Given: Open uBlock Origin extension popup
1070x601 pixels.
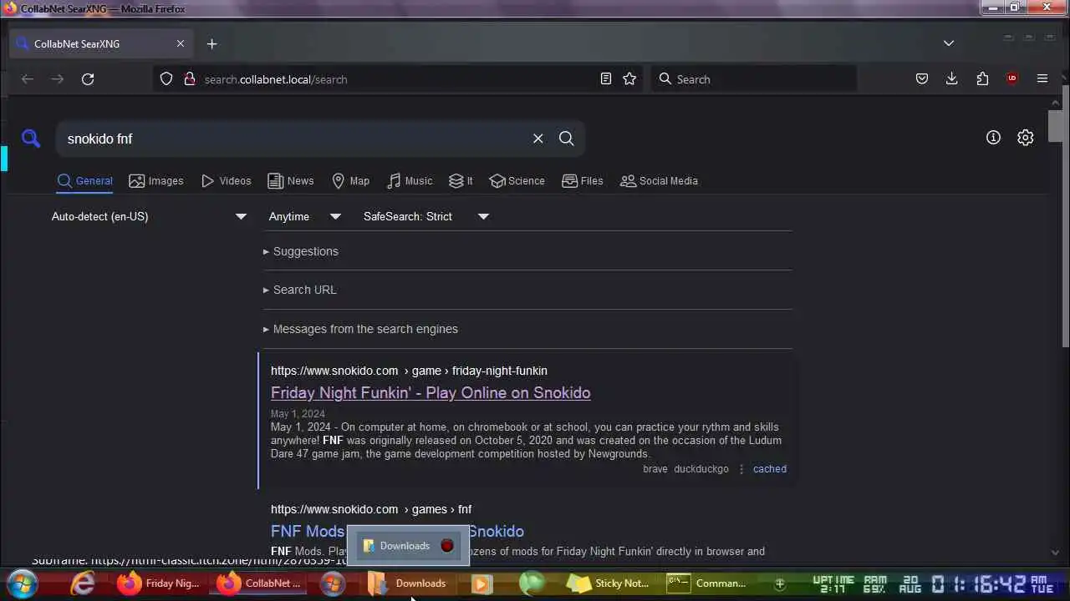Looking at the screenshot, I should pos(1012,78).
